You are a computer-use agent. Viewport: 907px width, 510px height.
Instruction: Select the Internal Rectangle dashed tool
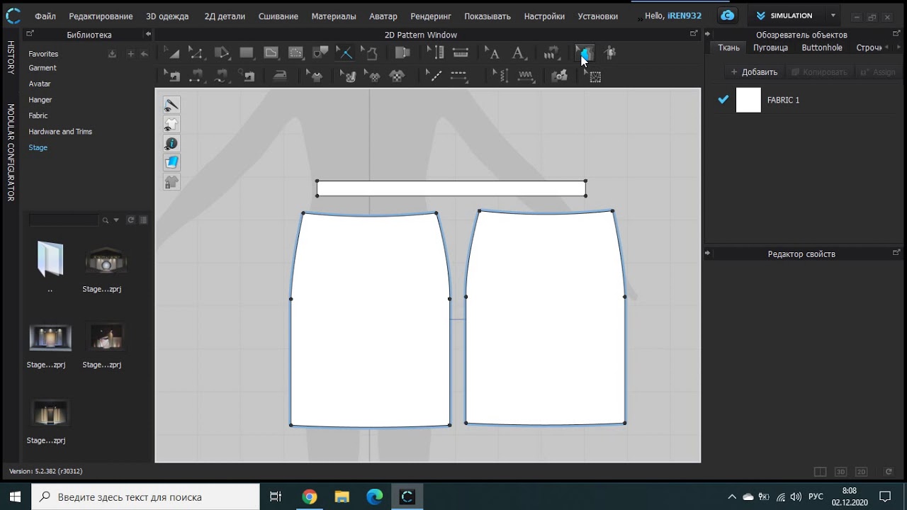[296, 53]
